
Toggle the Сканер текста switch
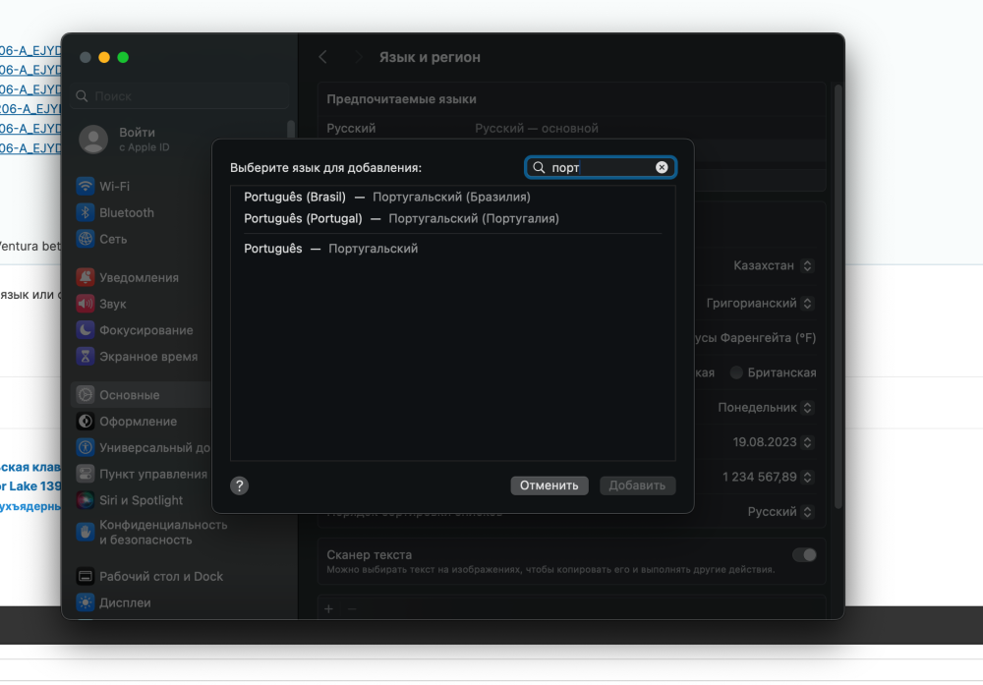804,554
